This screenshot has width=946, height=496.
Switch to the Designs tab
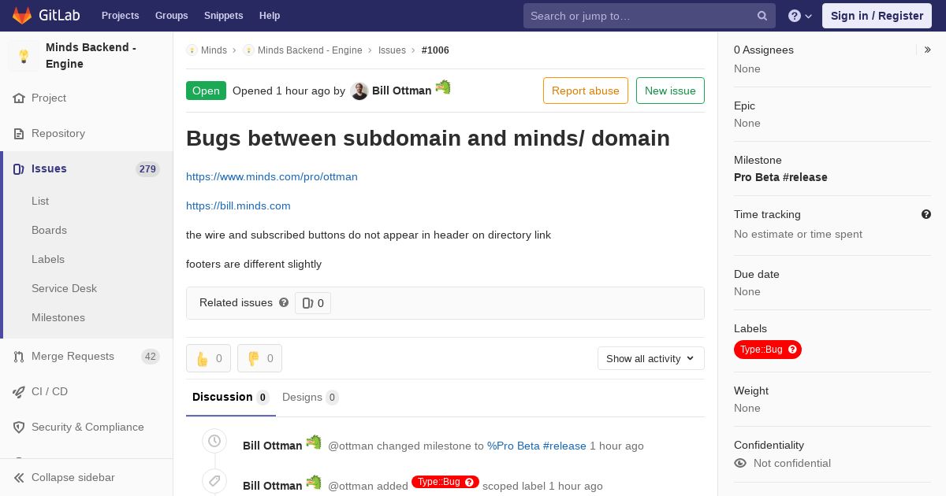(311, 398)
